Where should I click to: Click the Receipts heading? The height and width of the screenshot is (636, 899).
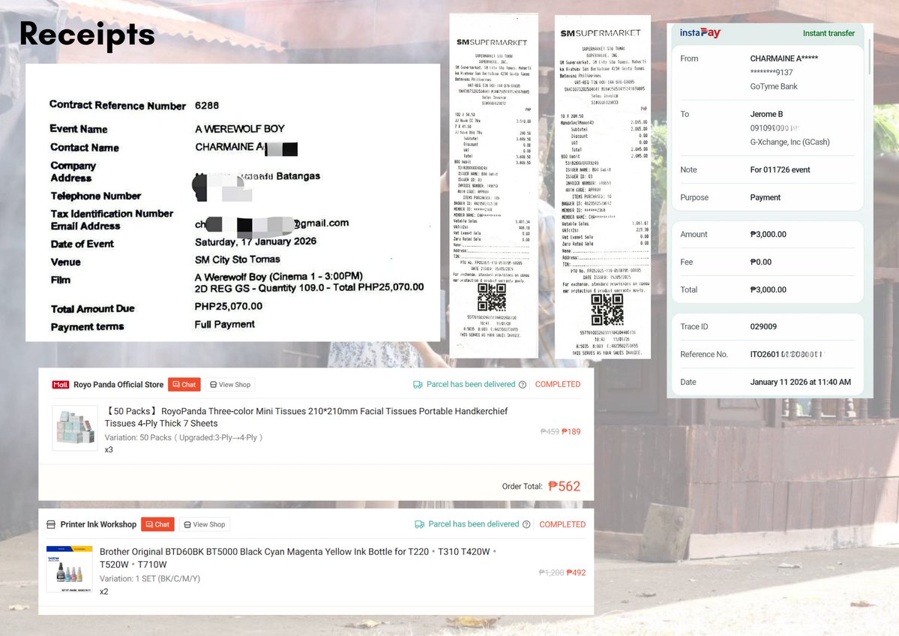pos(87,34)
